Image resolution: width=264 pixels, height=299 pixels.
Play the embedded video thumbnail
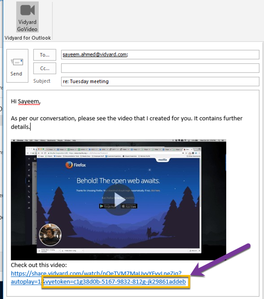tap(118, 200)
